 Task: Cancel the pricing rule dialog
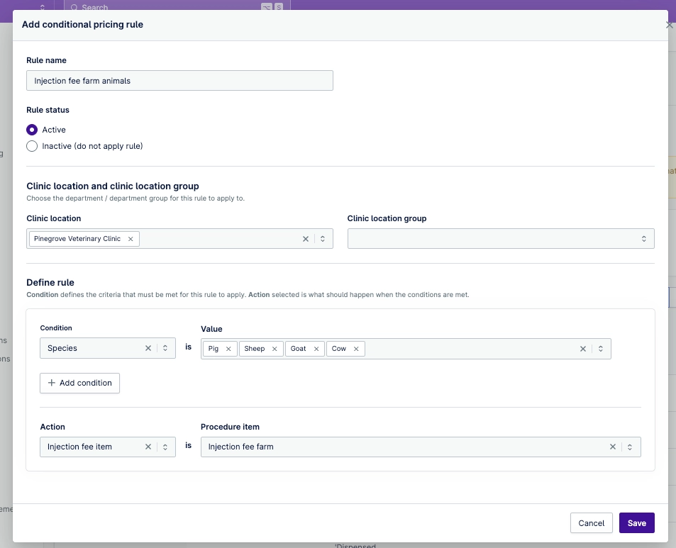(591, 523)
